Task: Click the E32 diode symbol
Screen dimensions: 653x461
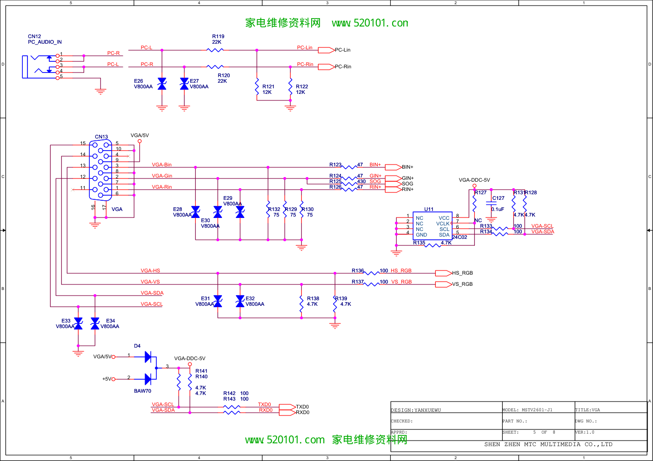Action: [240, 301]
